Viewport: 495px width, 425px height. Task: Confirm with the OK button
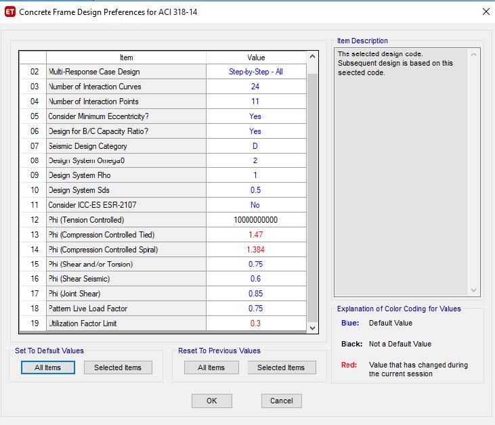tap(211, 401)
